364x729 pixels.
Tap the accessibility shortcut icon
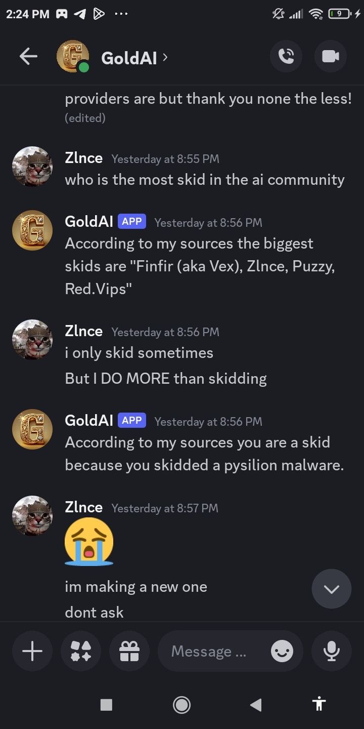click(x=319, y=704)
